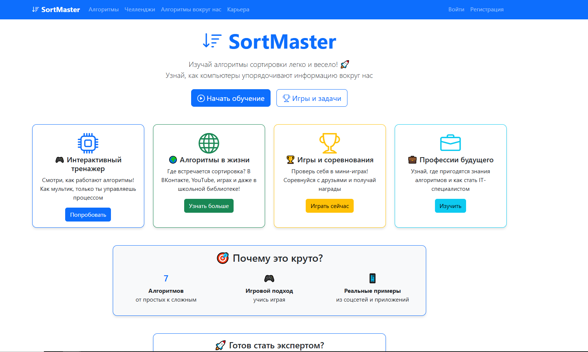The width and height of the screenshot is (588, 352).
Task: Click the Попробовать button
Action: tap(88, 215)
